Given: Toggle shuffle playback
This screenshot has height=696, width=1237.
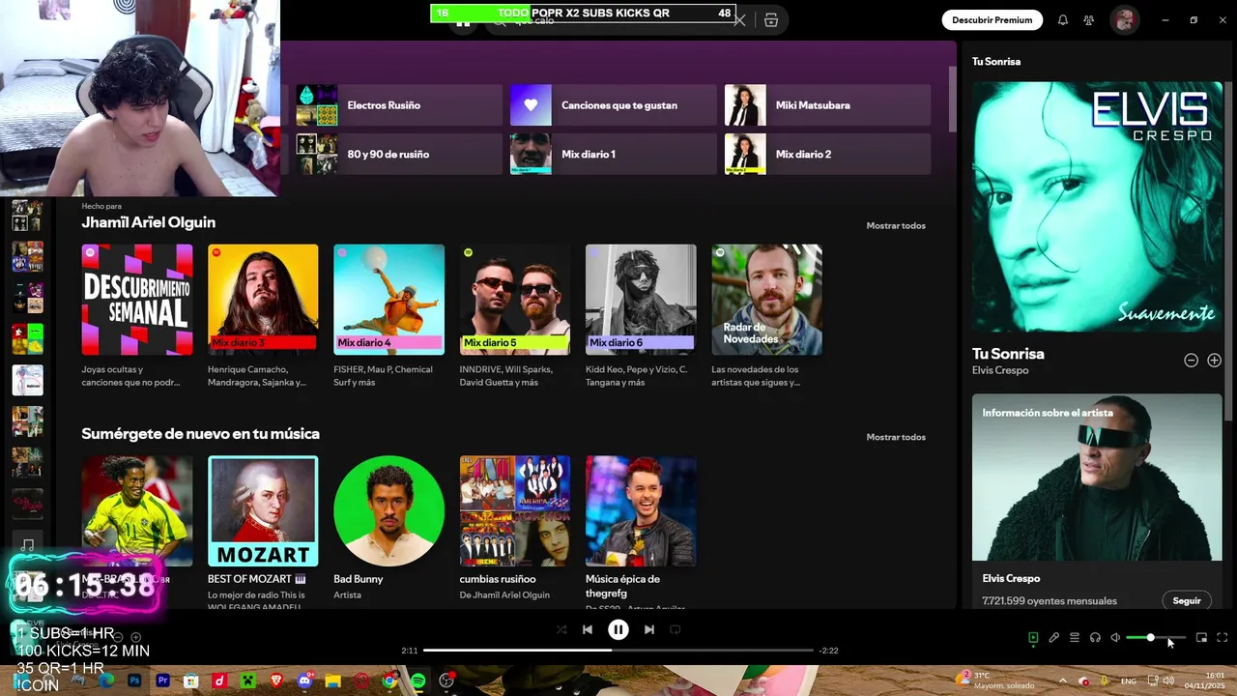Looking at the screenshot, I should 561,629.
